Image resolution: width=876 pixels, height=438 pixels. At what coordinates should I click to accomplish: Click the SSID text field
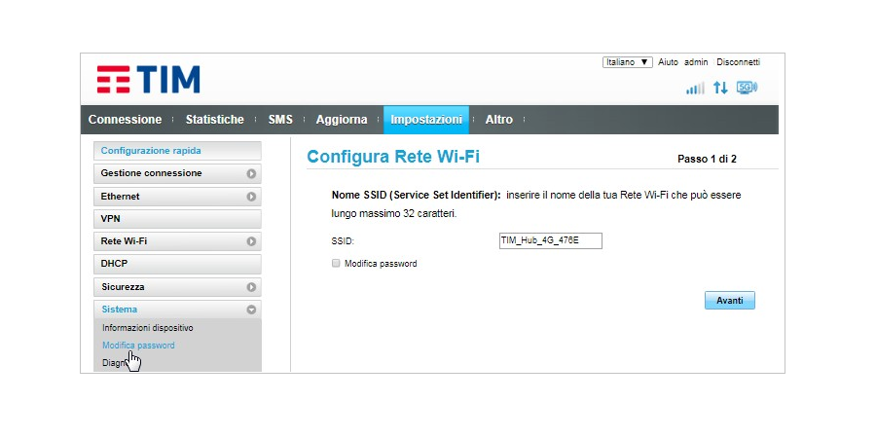(550, 240)
